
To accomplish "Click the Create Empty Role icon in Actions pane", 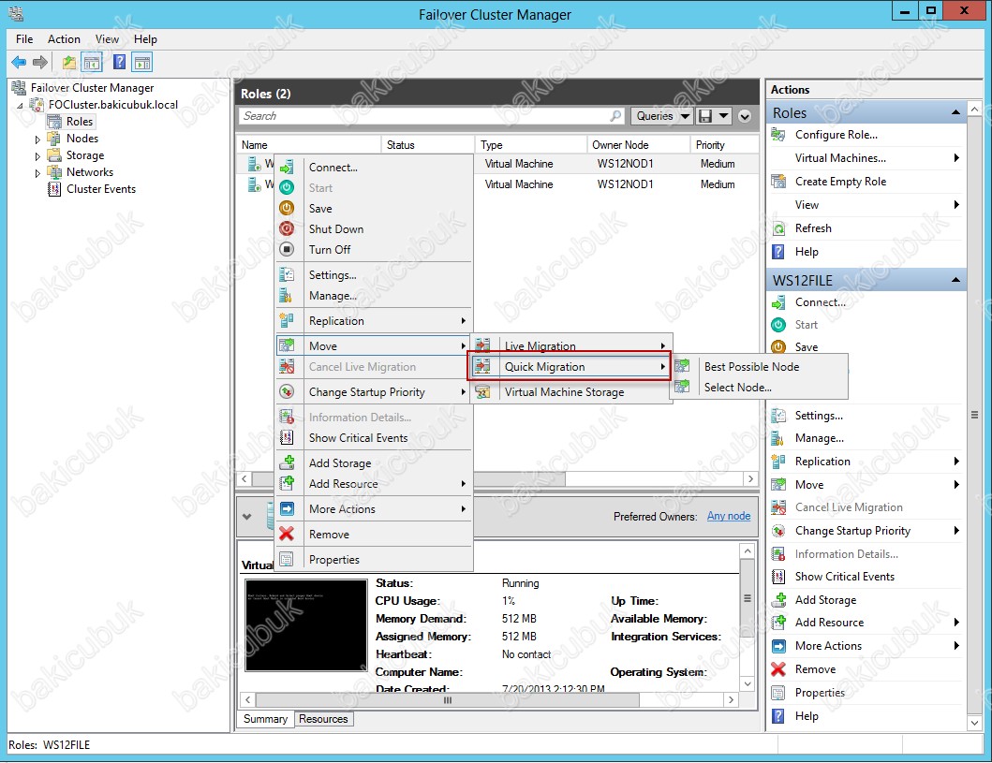I will pyautogui.click(x=778, y=182).
